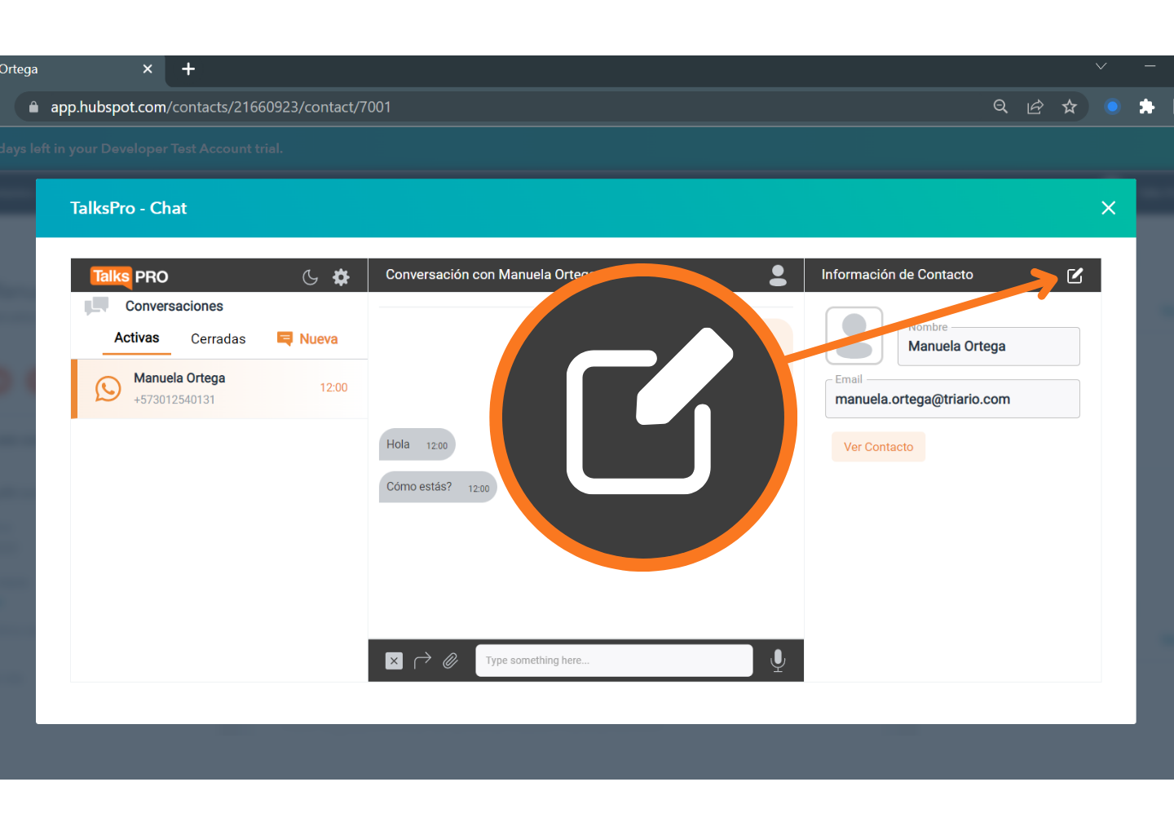Click the phone number +573012540131
This screenshot has height=835, width=1174.
[x=174, y=400]
